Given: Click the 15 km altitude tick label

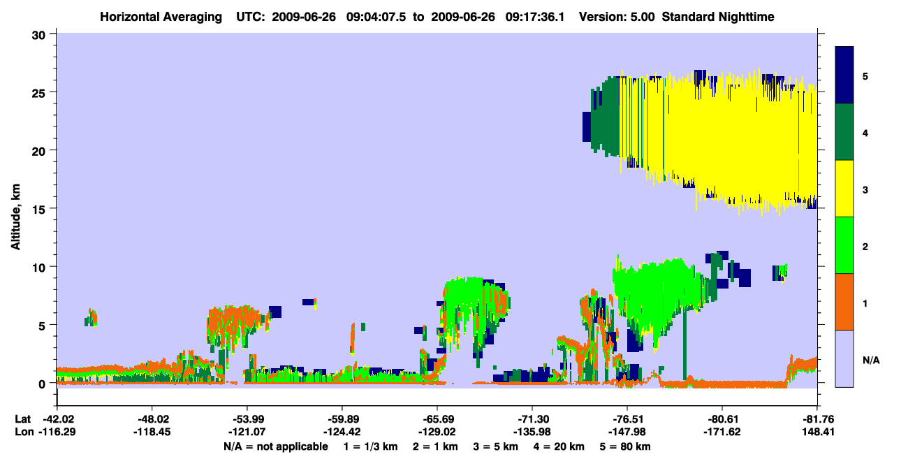Looking at the screenshot, I should click(41, 209).
